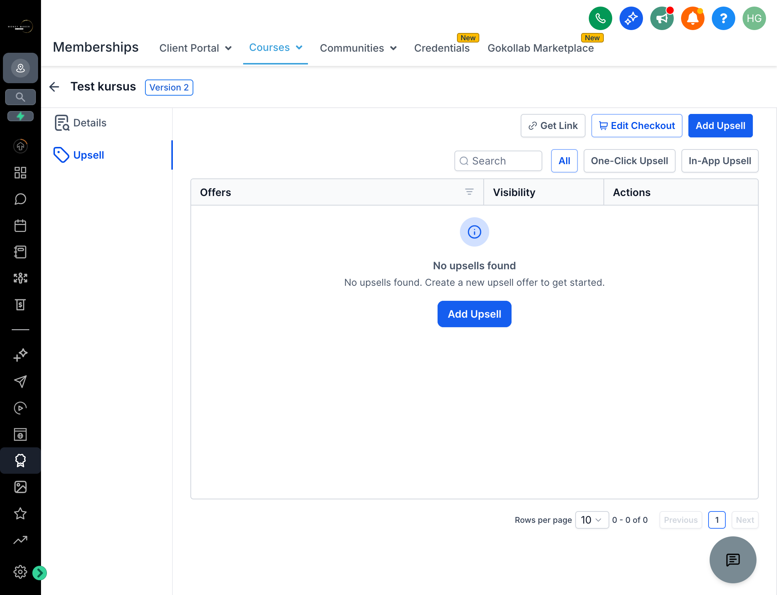Open the HG user avatar menu
The height and width of the screenshot is (595, 777).
pyautogui.click(x=754, y=18)
